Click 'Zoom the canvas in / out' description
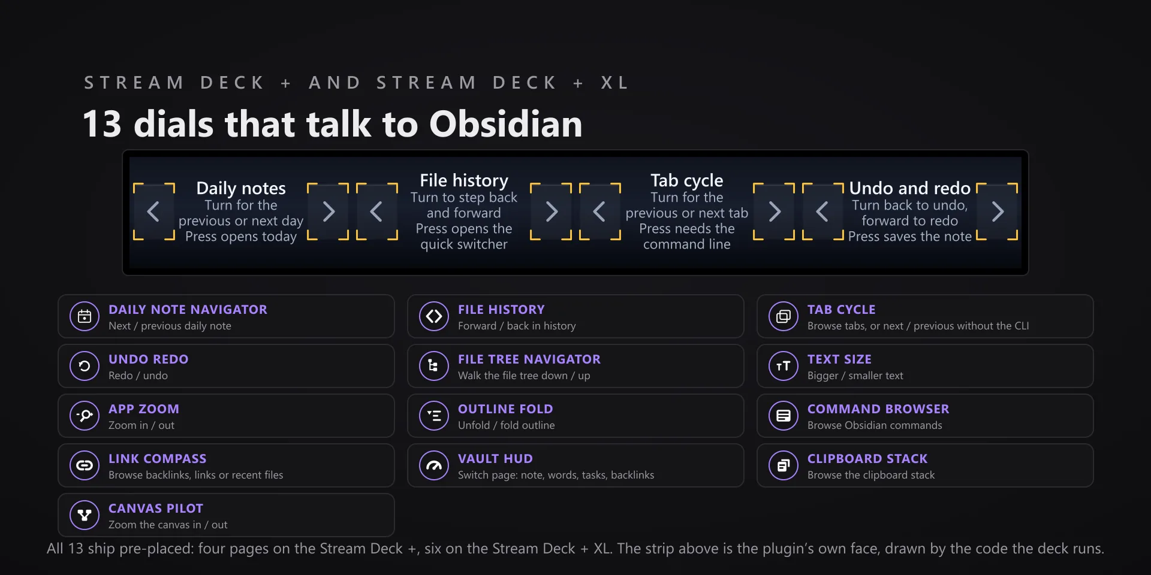 pos(168,525)
